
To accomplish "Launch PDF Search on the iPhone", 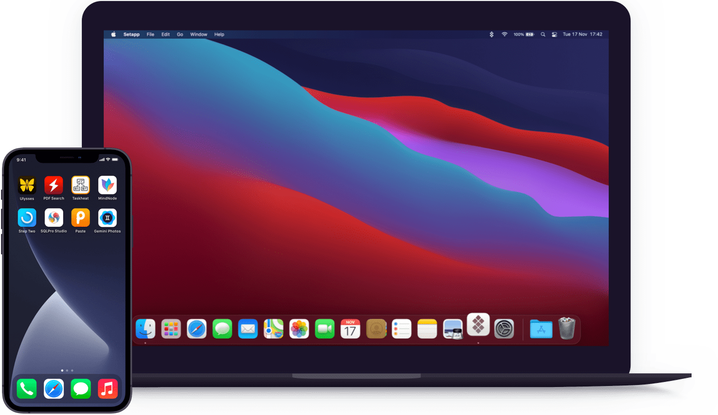I will tap(53, 184).
